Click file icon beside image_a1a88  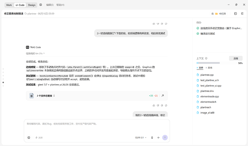[198, 113]
